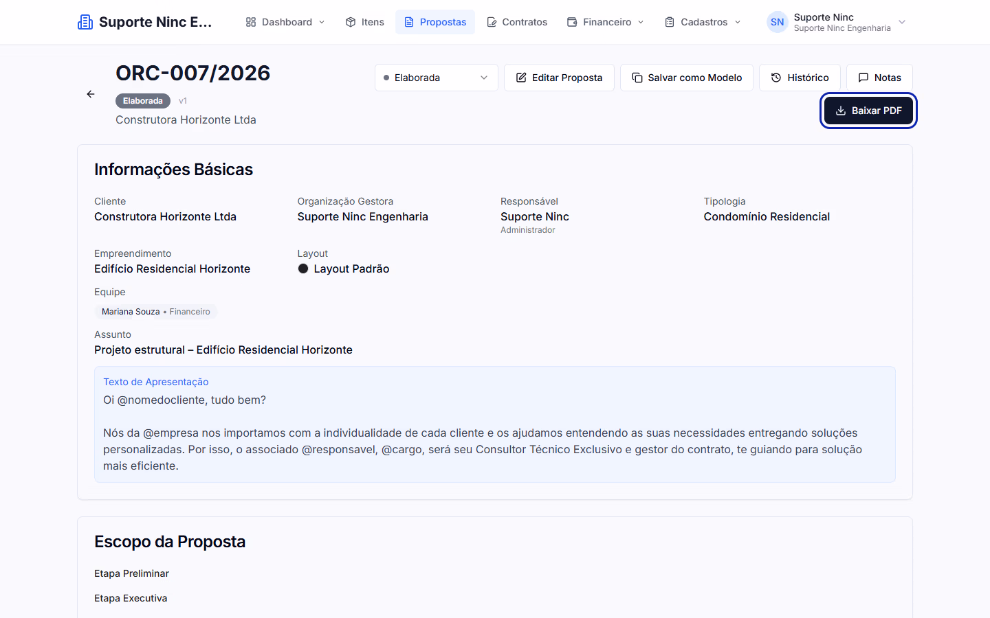The image size is (990, 618).
Task: Expand the Financeiro menu chevron
Action: (x=641, y=22)
